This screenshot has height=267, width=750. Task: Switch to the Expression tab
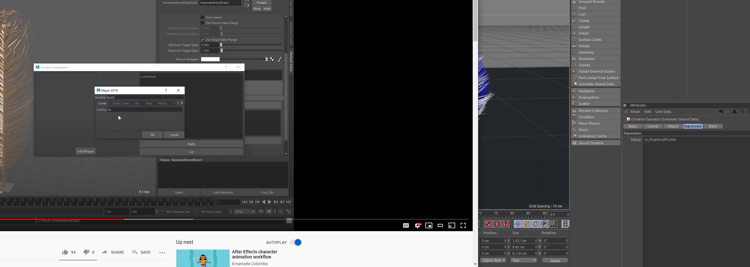point(693,126)
